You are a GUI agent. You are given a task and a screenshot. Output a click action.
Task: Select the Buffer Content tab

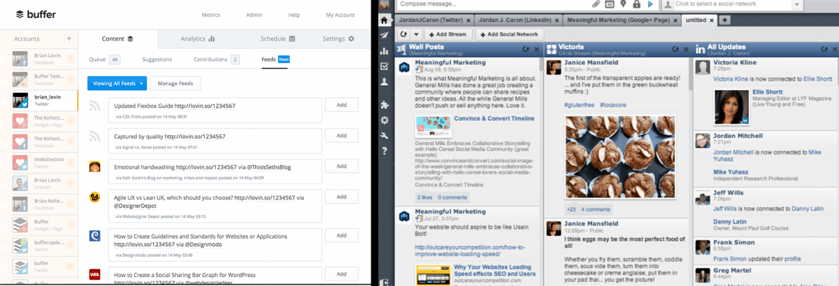(117, 39)
